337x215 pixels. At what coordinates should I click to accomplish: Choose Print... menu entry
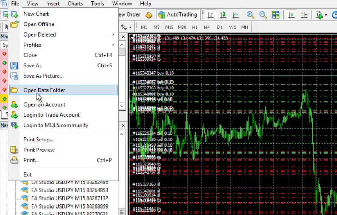(x=63, y=160)
